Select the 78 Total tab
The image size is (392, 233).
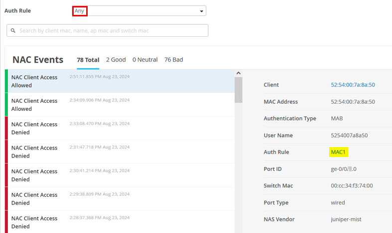coord(88,60)
